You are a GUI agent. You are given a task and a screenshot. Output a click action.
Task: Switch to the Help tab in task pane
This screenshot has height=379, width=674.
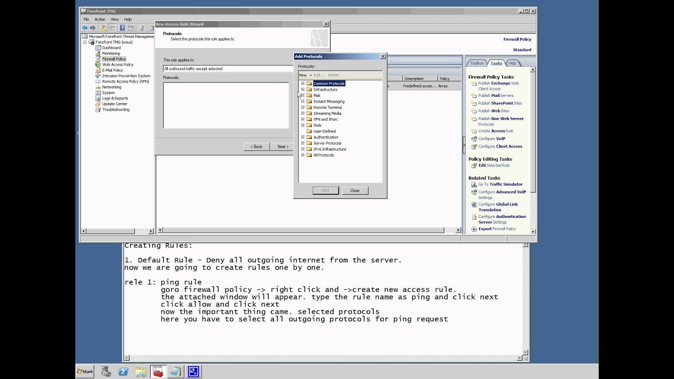pos(512,63)
